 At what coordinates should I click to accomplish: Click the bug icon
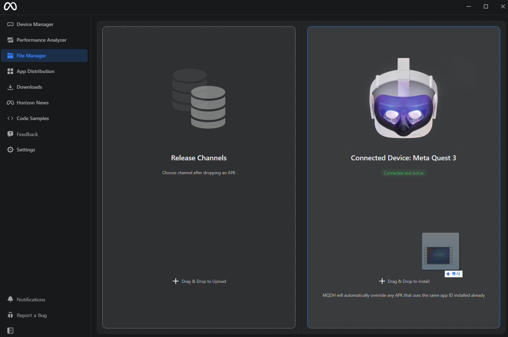10,315
